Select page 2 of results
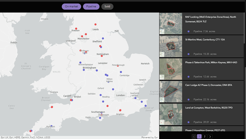 (x=205, y=137)
